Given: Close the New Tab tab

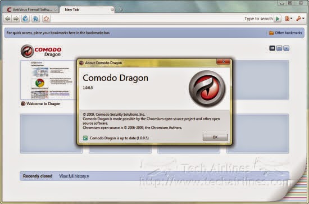Looking at the screenshot, I should click(x=112, y=10).
